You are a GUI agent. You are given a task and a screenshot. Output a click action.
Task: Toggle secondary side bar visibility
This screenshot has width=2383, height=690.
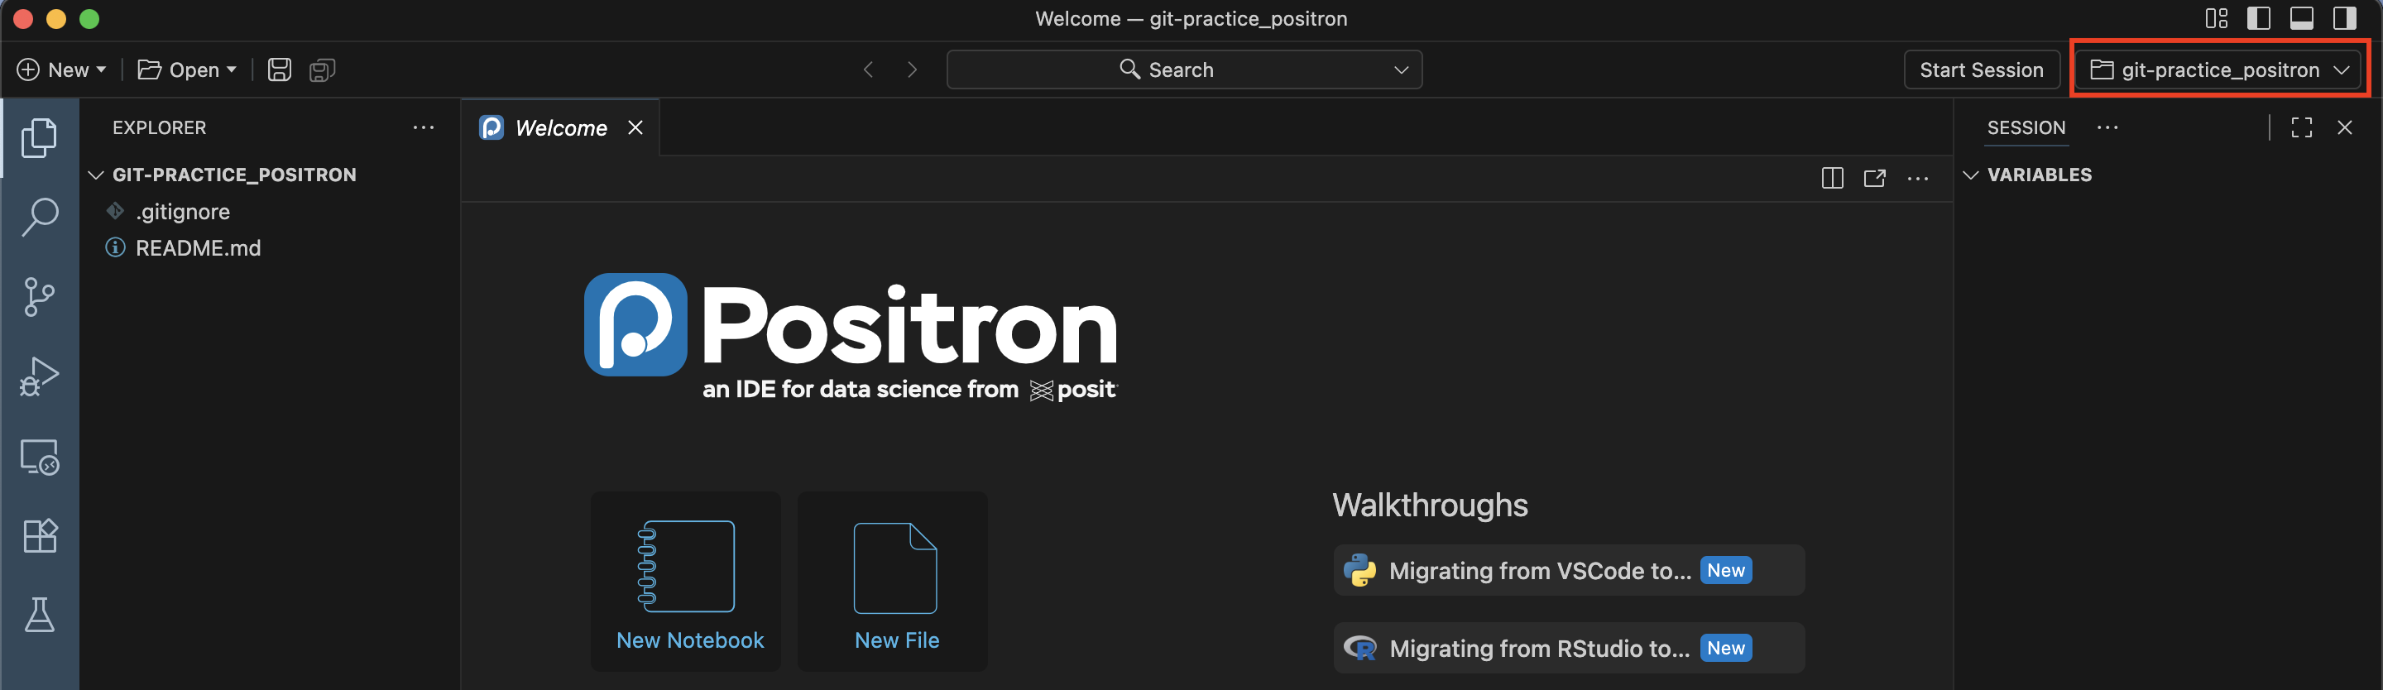[2344, 18]
